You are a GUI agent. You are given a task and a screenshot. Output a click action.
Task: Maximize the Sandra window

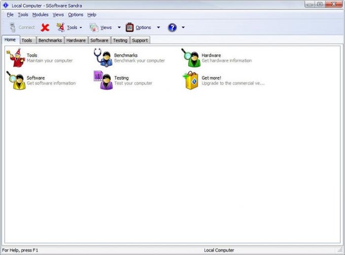tap(320, 5)
